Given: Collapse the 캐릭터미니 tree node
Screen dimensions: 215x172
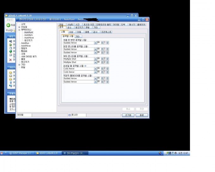Looking at the screenshot, I should (x=19, y=30).
